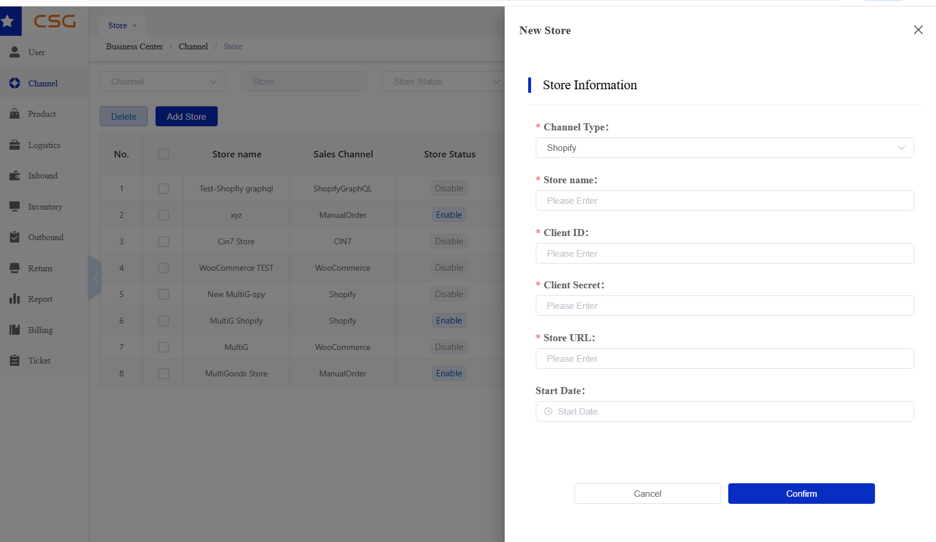Open the Store Status filter dropdown
936x542 pixels.
tap(443, 82)
